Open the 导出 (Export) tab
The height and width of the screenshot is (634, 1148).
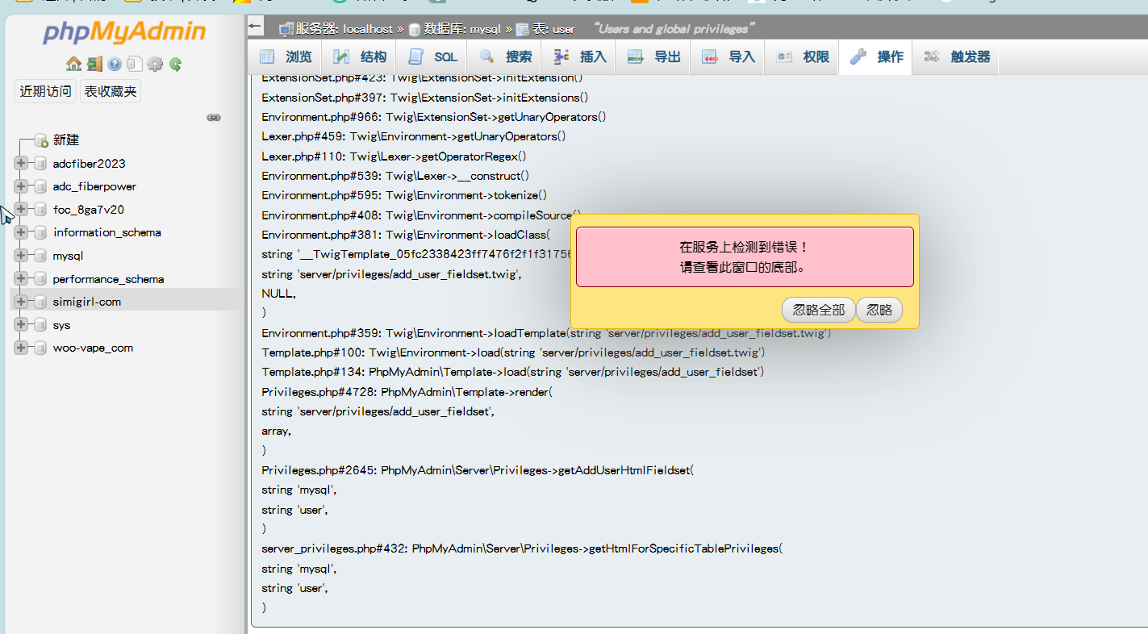[x=654, y=57]
